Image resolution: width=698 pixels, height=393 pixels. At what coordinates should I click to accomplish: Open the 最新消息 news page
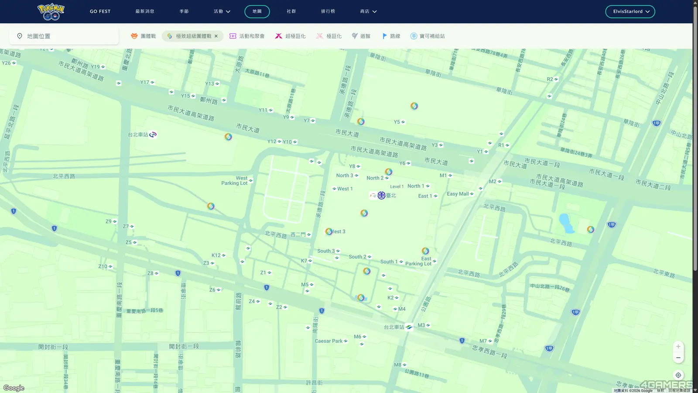pos(145,11)
